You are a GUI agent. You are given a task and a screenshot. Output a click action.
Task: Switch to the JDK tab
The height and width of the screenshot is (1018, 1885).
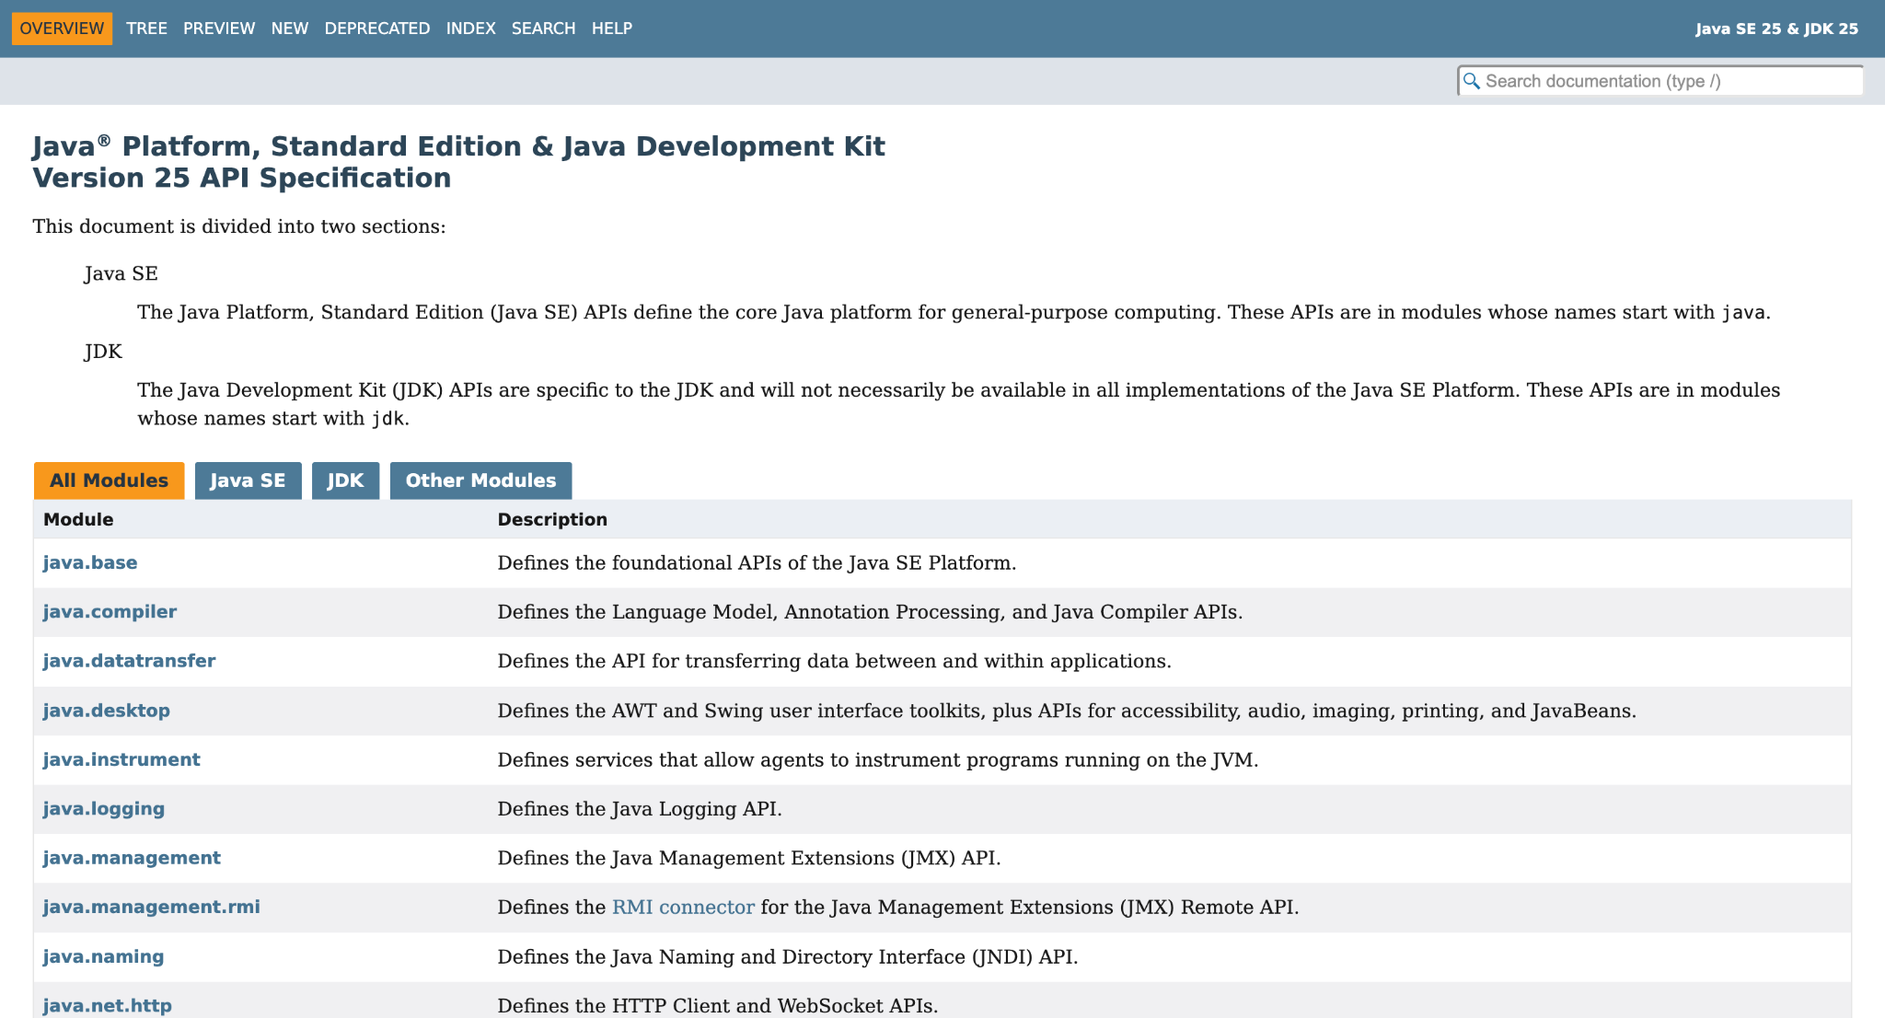click(x=345, y=480)
